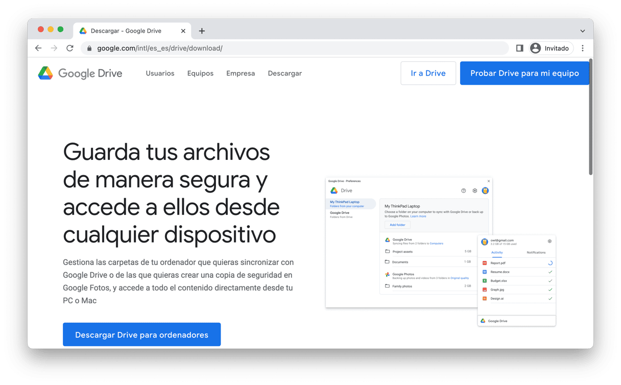Viewport: 621px width, 385px height.
Task: Open the Empresa navigation item
Action: (x=241, y=73)
